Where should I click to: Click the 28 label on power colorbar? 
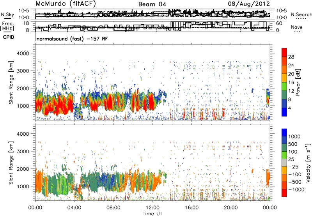click(291, 57)
